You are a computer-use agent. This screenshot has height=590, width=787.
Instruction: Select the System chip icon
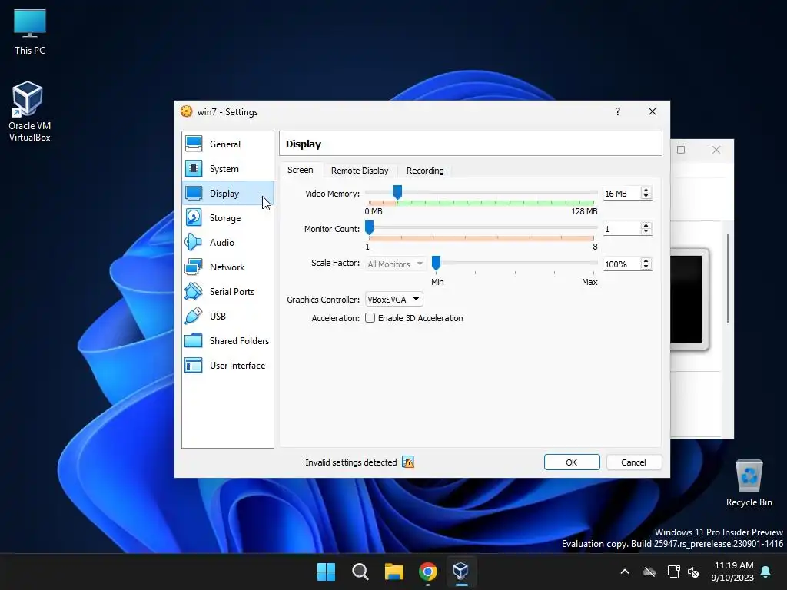(193, 168)
